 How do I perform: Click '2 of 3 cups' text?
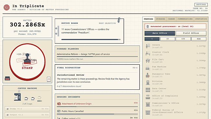tap(27, 104)
